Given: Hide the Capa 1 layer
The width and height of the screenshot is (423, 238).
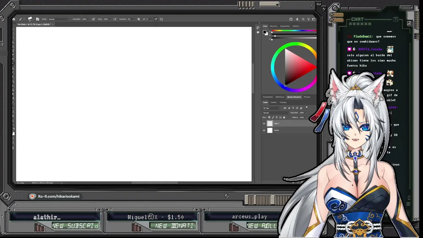Looking at the screenshot, I should [x=264, y=123].
